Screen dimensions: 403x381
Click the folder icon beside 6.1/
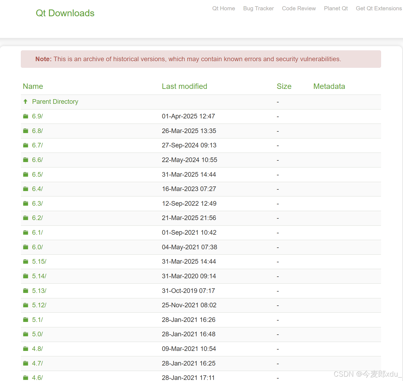click(26, 233)
